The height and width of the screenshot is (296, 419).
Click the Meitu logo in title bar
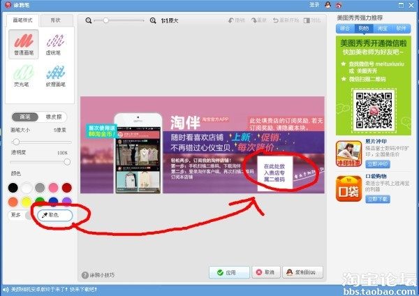click(x=8, y=5)
